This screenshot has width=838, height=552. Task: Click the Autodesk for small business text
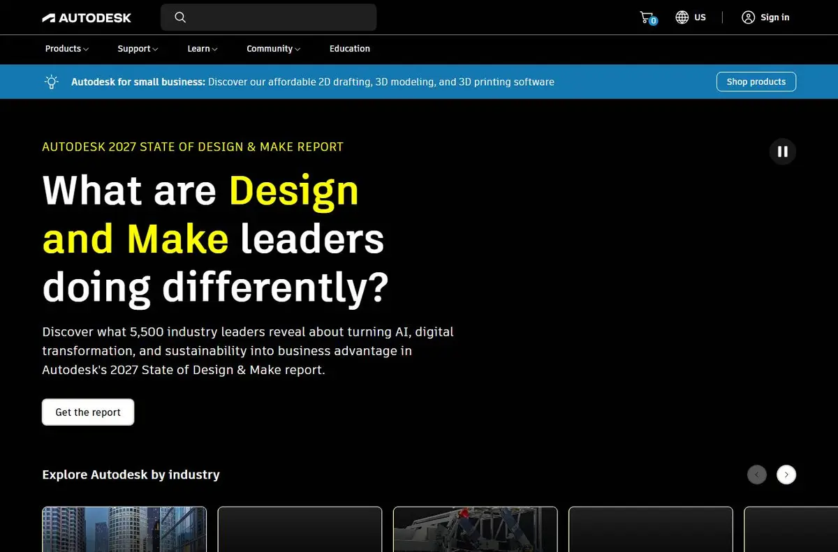[x=138, y=82]
